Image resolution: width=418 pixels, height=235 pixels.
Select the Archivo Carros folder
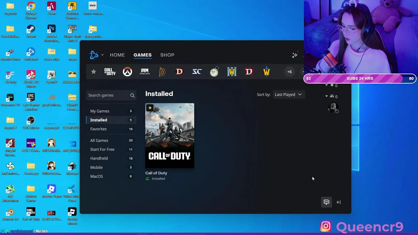point(31,193)
